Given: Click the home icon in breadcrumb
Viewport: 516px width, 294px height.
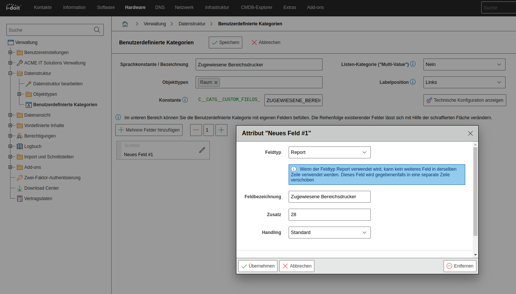Looking at the screenshot, I should coord(125,24).
